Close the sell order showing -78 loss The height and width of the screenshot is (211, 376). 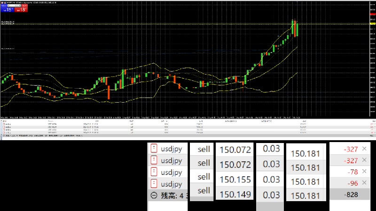(x=364, y=172)
